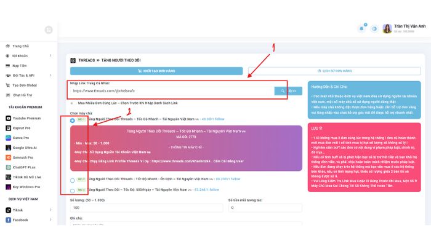The width and height of the screenshot is (431, 246).
Task: Toggle dark mode icon in header
Action: click(374, 28)
